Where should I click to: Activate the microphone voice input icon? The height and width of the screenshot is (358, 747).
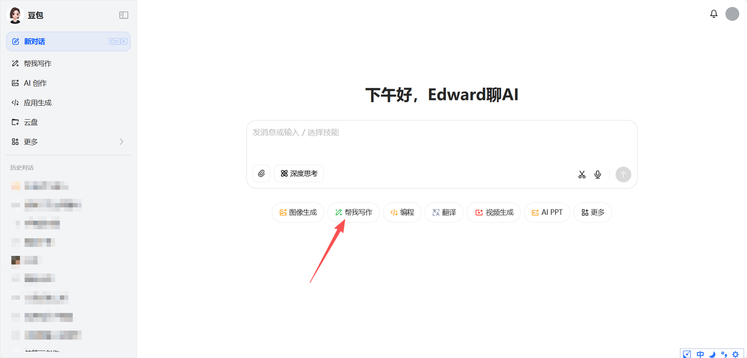coord(598,174)
